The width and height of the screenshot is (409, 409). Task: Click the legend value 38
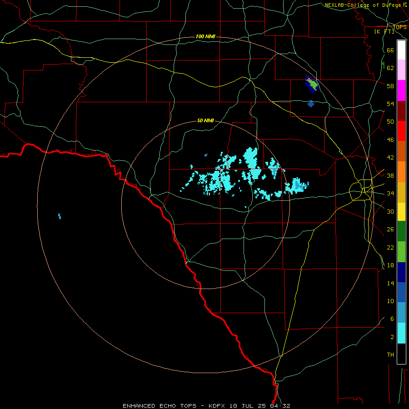pyautogui.click(x=390, y=175)
